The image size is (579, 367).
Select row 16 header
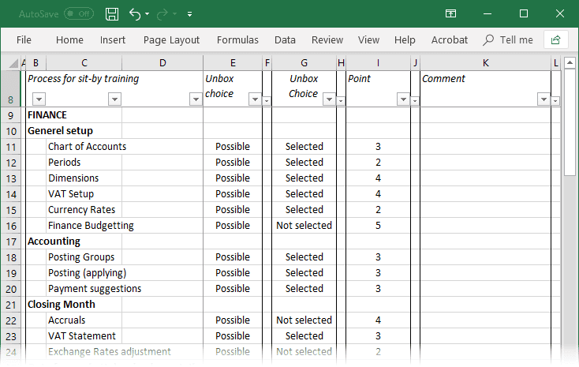[11, 226]
